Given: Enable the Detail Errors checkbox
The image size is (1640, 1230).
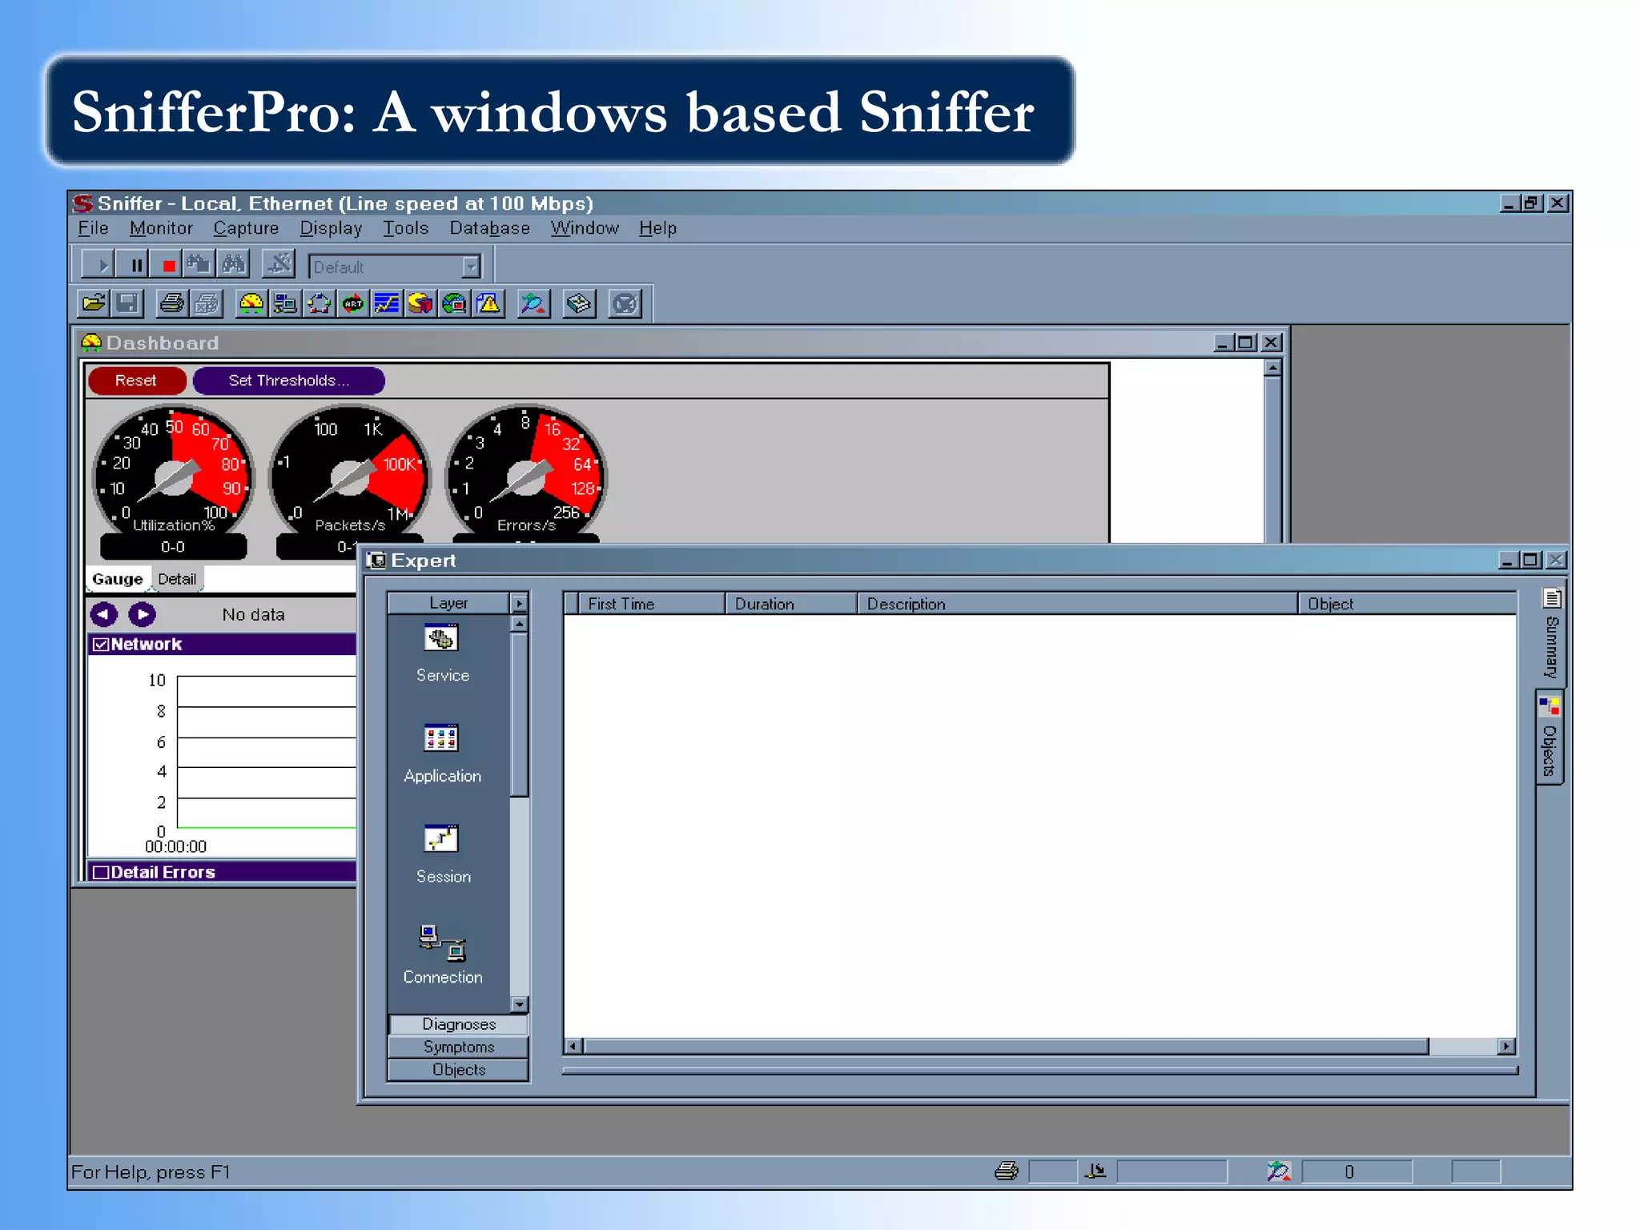Looking at the screenshot, I should point(101,872).
